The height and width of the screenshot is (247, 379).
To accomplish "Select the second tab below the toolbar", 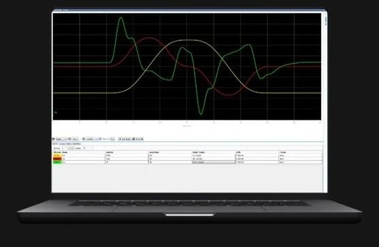I will click(62, 144).
